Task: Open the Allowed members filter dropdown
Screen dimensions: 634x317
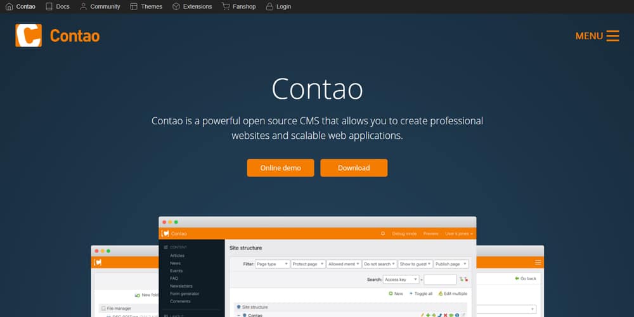Action: [344, 264]
